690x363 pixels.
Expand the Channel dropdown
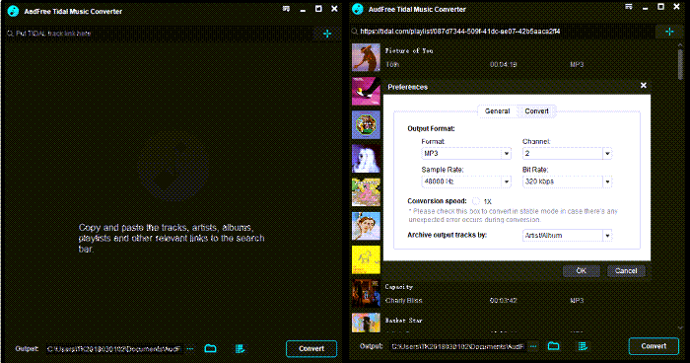607,153
